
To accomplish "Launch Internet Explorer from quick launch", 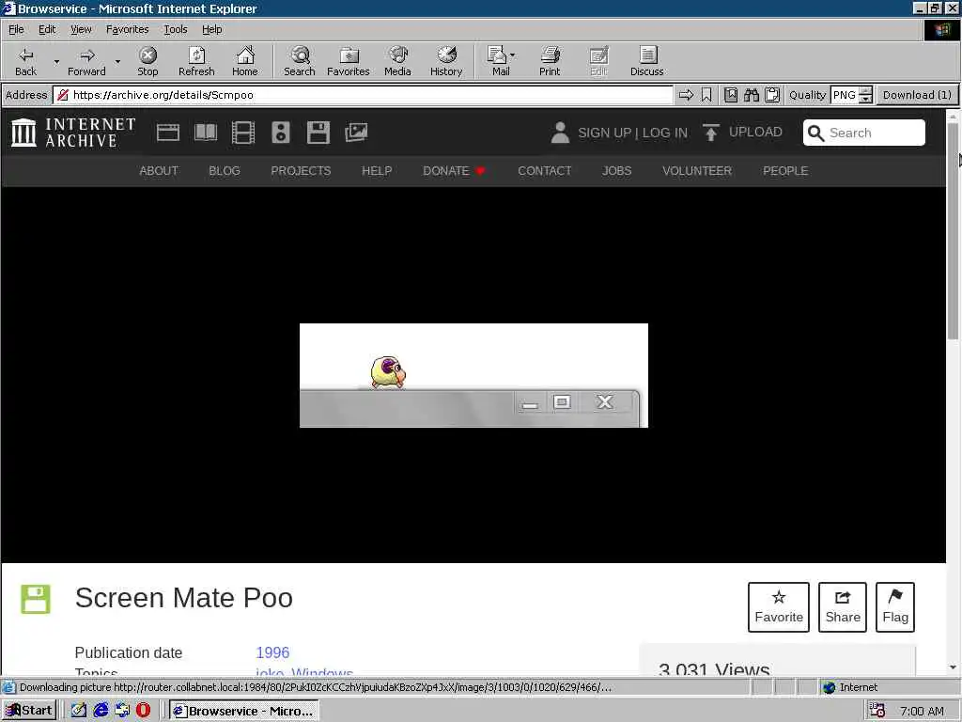I will click(101, 711).
